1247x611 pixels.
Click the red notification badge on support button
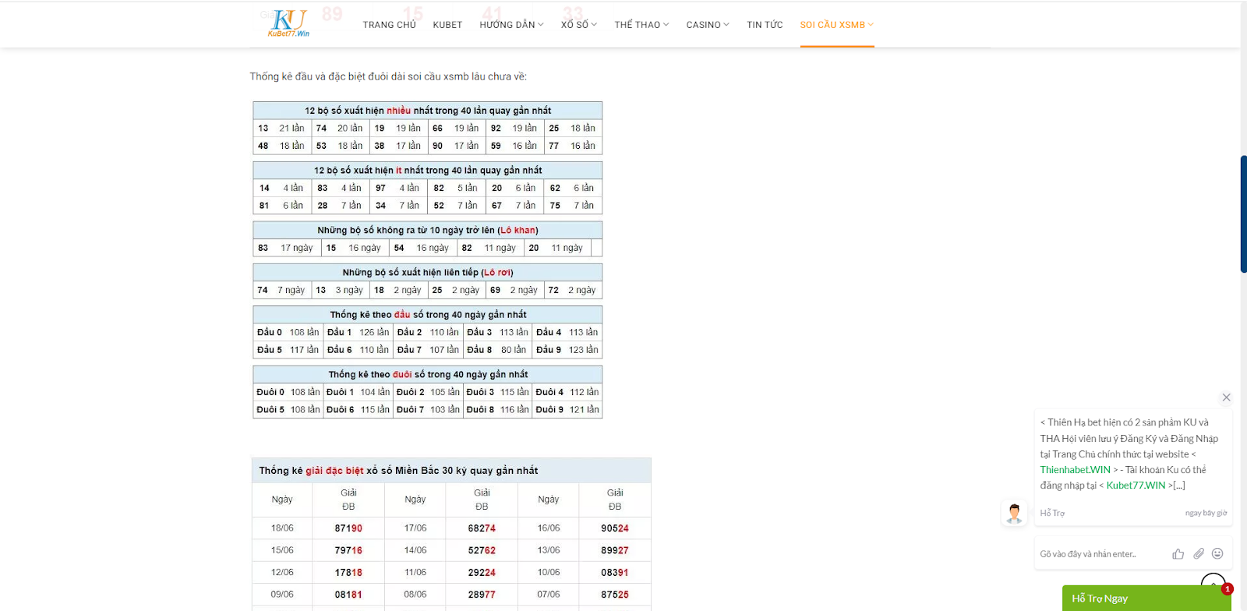coord(1228,589)
